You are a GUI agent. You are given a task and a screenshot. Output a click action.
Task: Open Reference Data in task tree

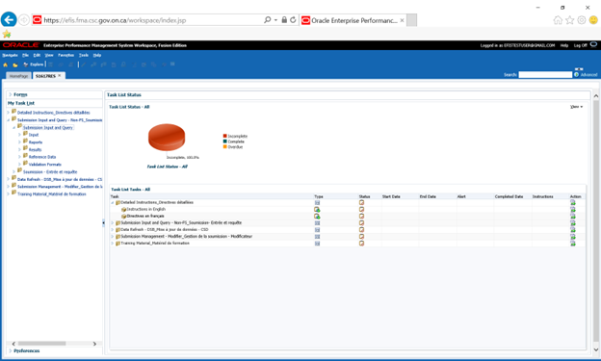(42, 157)
